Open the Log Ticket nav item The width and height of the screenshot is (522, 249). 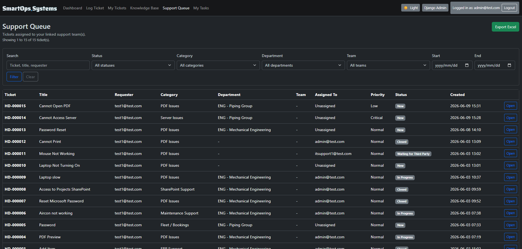(95, 8)
